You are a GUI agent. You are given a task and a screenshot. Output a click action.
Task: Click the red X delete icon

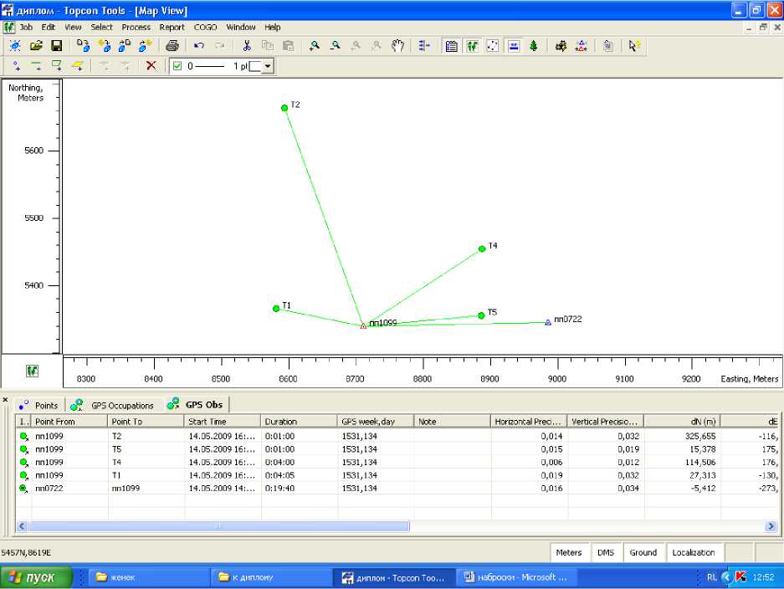151,66
